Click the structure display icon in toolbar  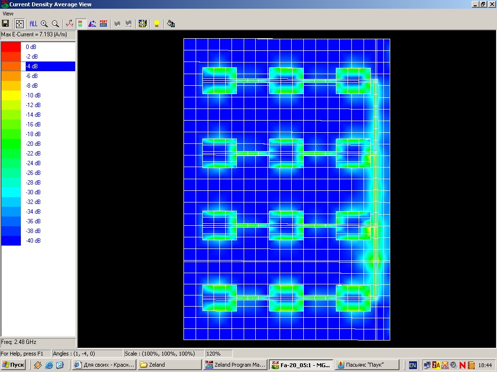(142, 23)
